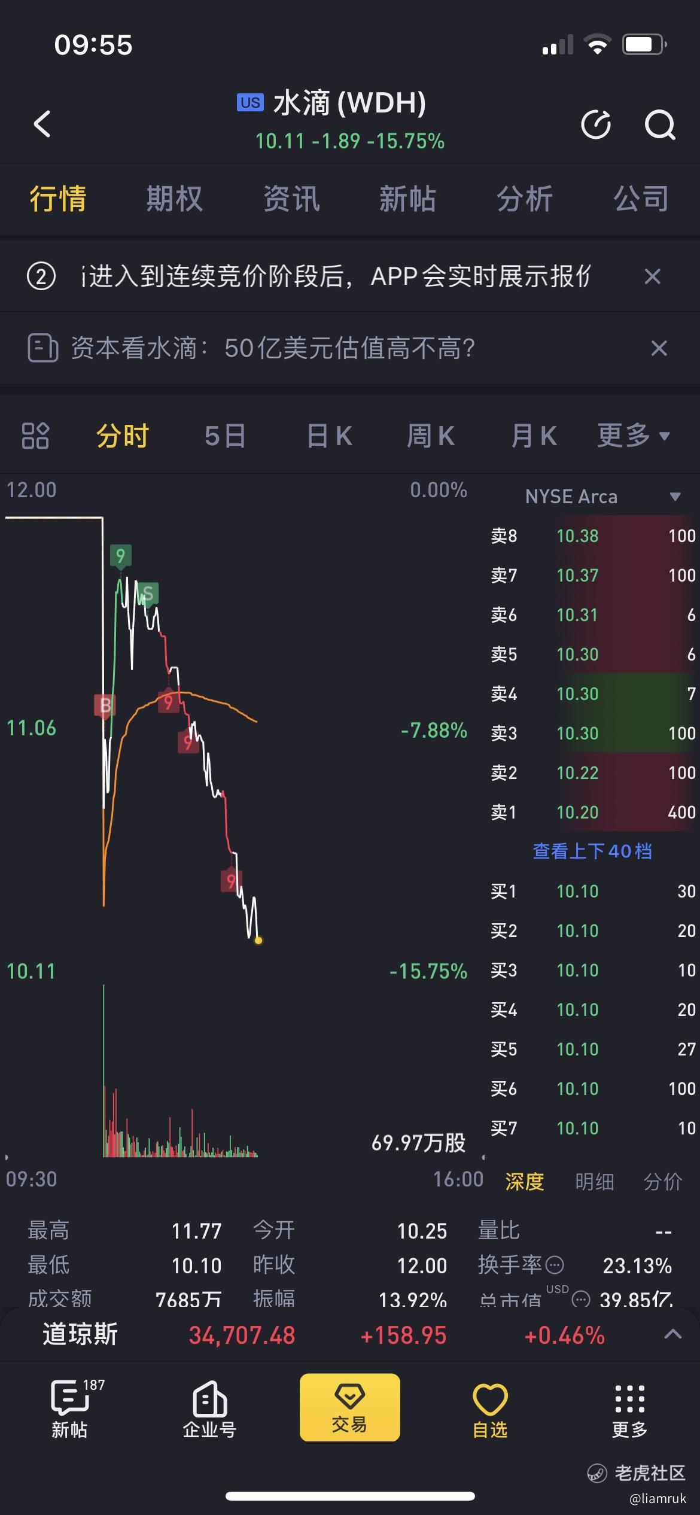Tap the green 9 marker on chart

(x=120, y=556)
